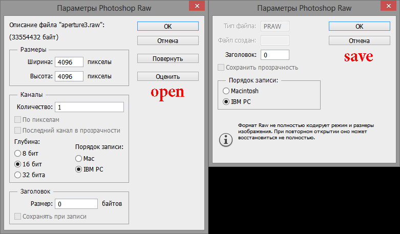Close the save Raw parameters dialog

(x=389, y=6)
